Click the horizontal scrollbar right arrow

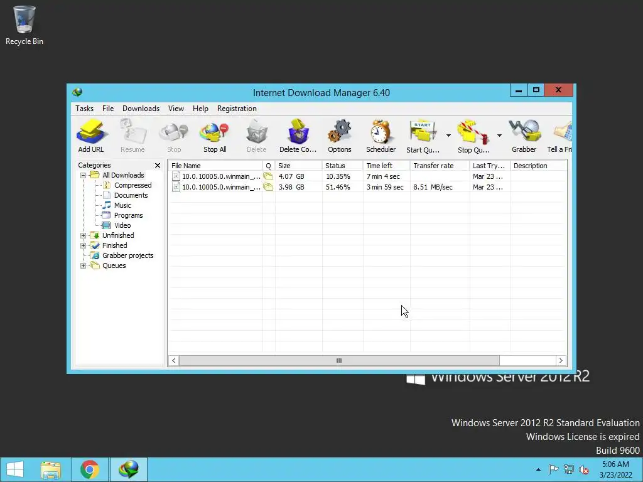(x=561, y=361)
